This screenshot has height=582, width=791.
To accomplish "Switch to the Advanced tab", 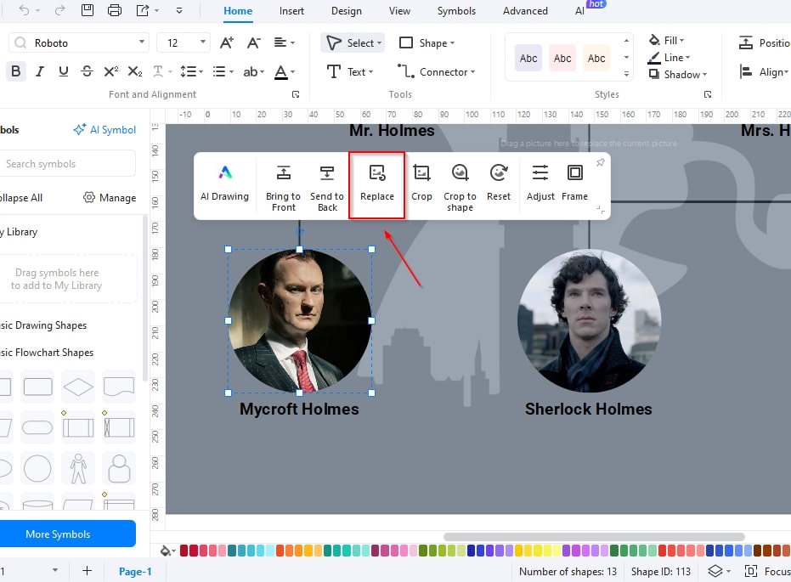I will (x=525, y=10).
